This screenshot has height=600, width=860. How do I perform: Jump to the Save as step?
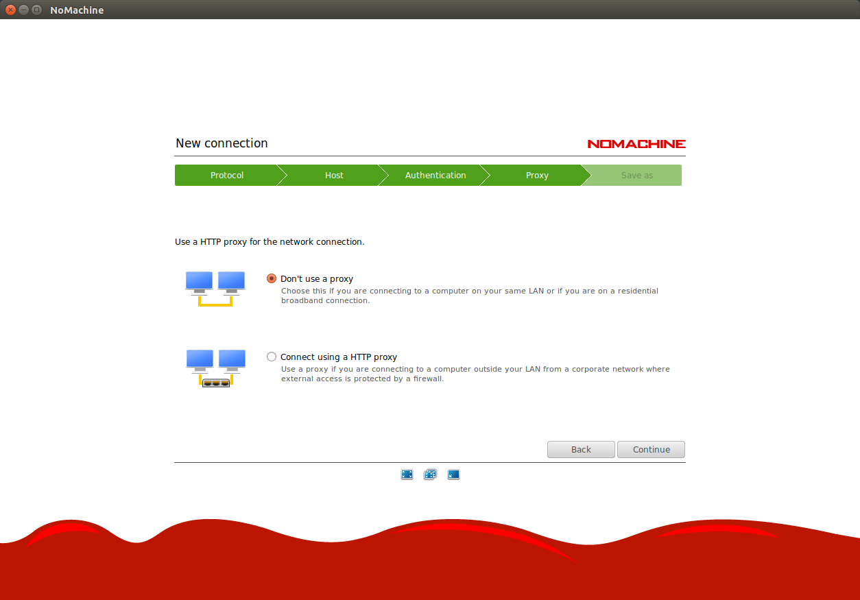coord(636,176)
